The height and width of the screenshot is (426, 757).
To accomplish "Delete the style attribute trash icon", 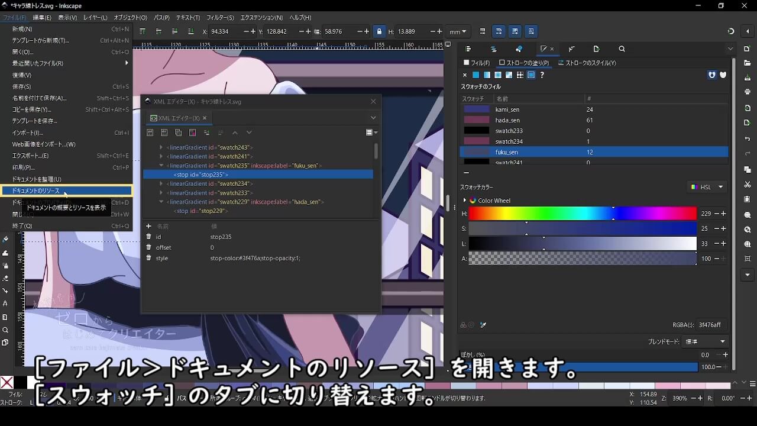I will tap(148, 258).
